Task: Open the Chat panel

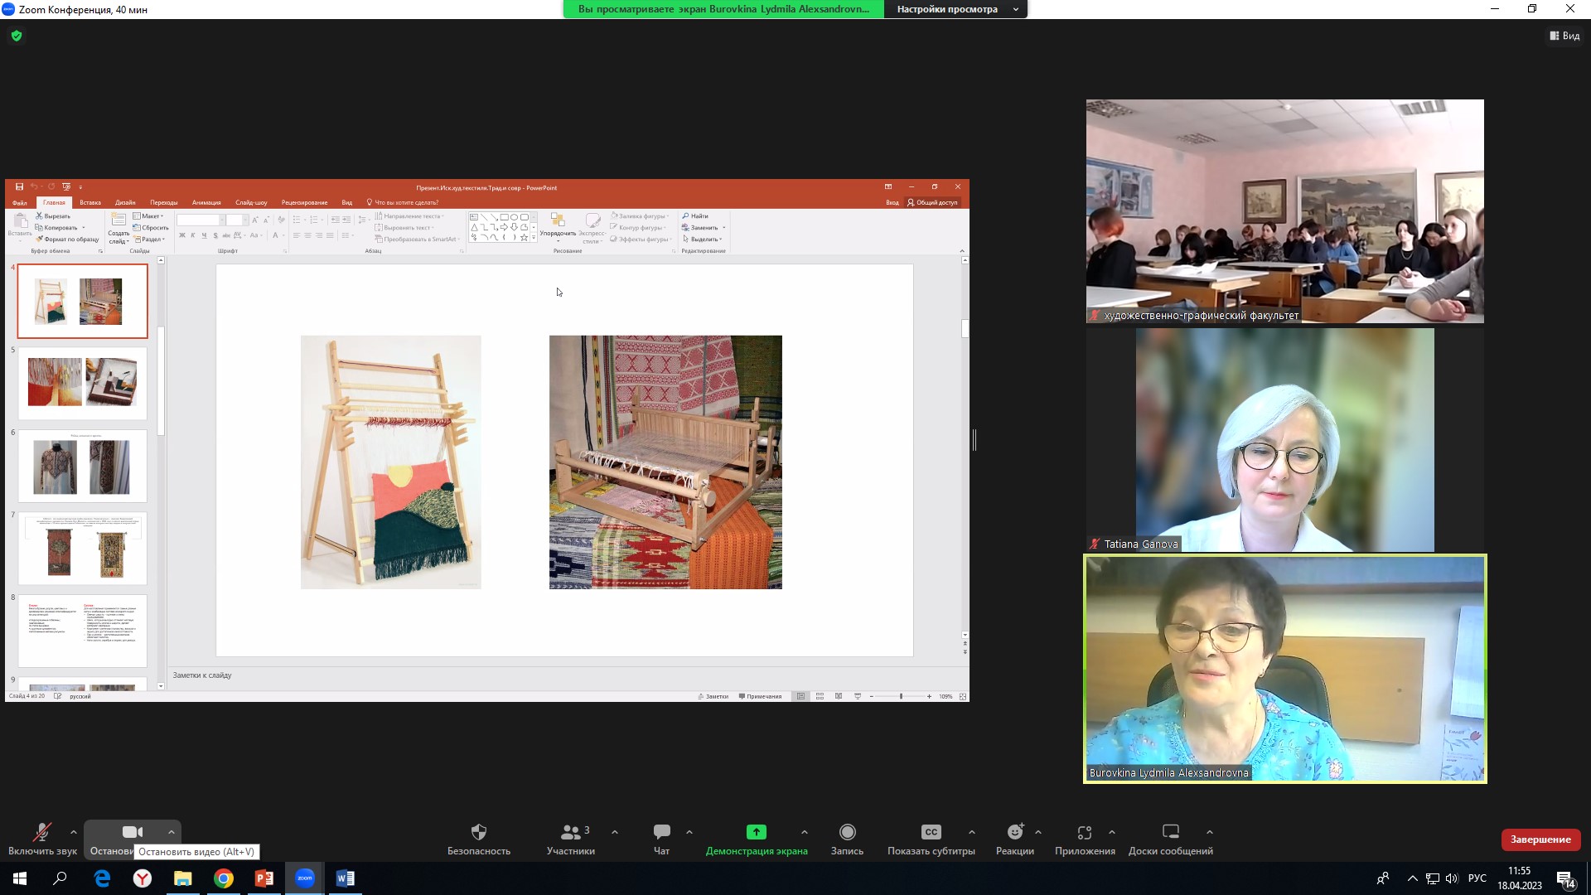Action: coord(661,832)
